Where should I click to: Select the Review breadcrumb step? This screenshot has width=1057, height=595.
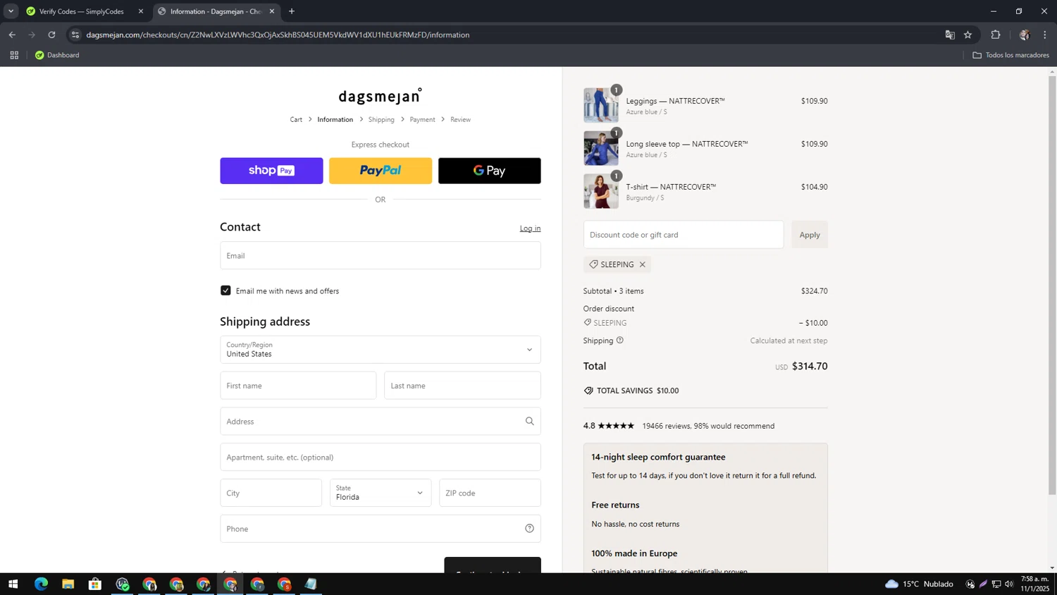click(460, 120)
